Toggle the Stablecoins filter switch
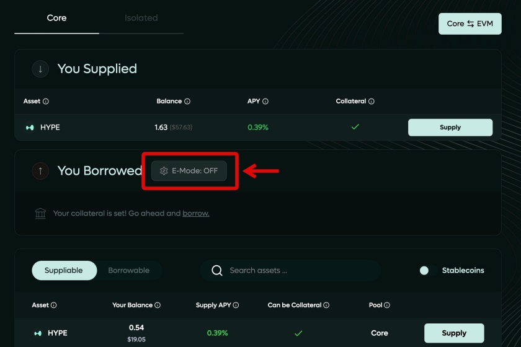 click(x=428, y=271)
